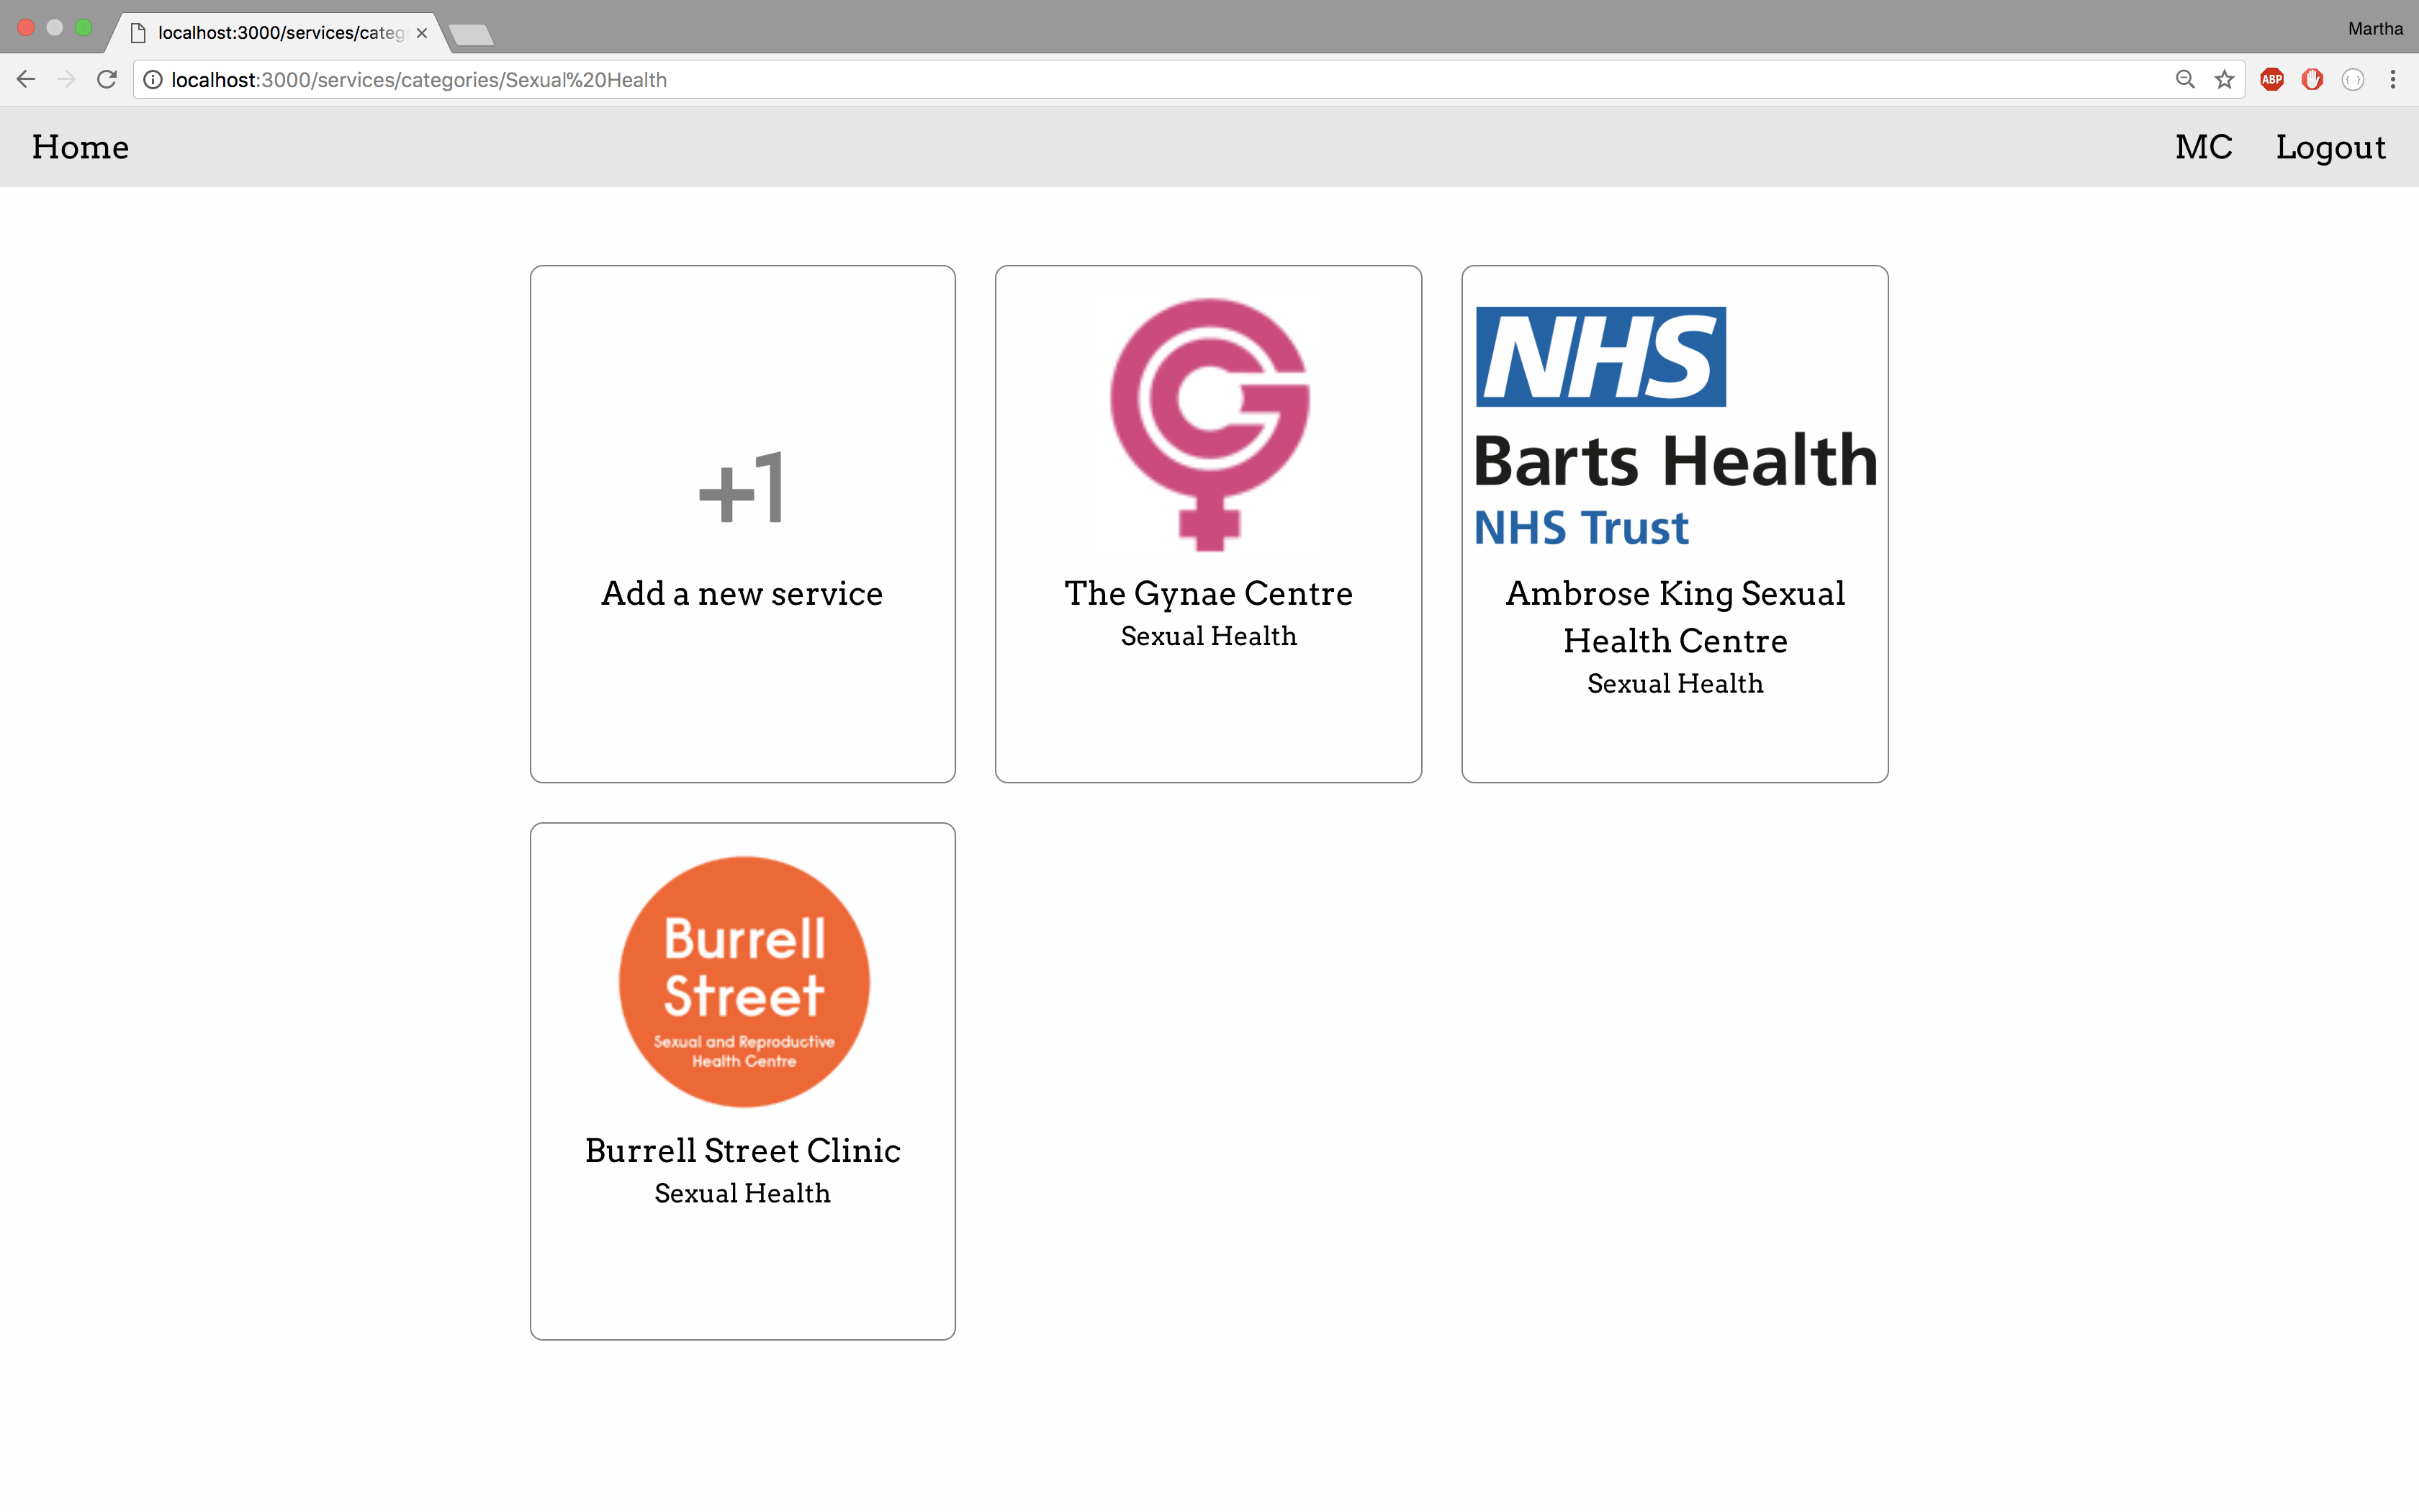Click the +1 add service icon
The width and height of the screenshot is (2419, 1512).
pyautogui.click(x=742, y=487)
